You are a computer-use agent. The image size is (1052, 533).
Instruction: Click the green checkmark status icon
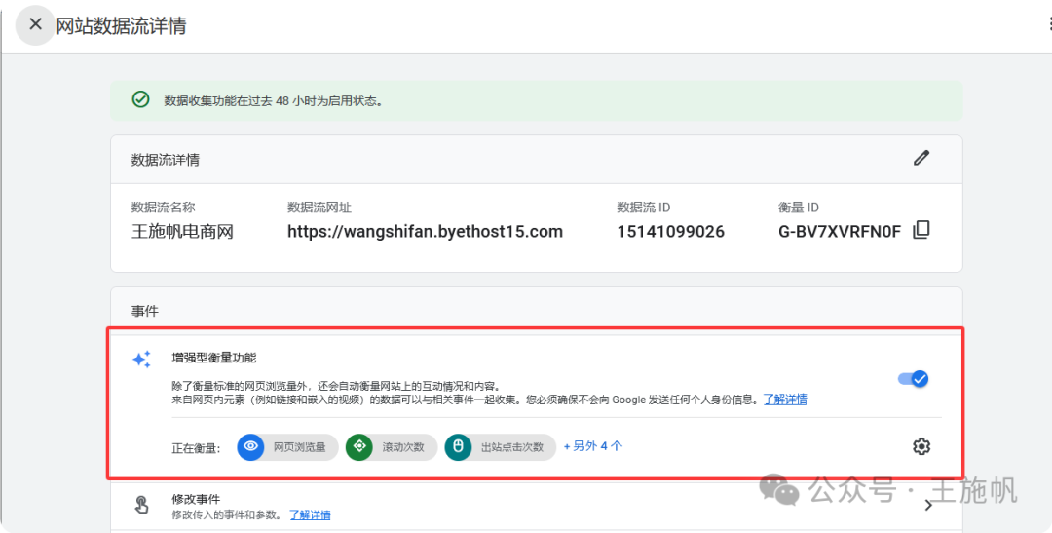[x=140, y=100]
